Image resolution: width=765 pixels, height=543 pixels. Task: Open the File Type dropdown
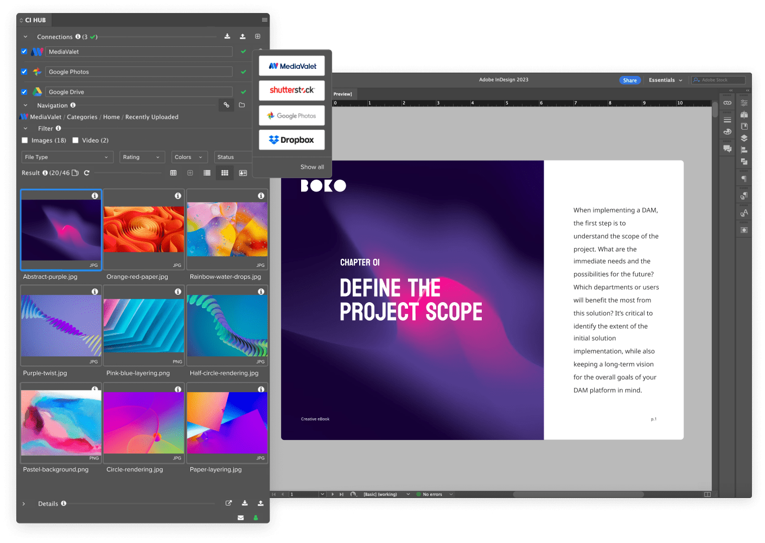pyautogui.click(x=67, y=157)
